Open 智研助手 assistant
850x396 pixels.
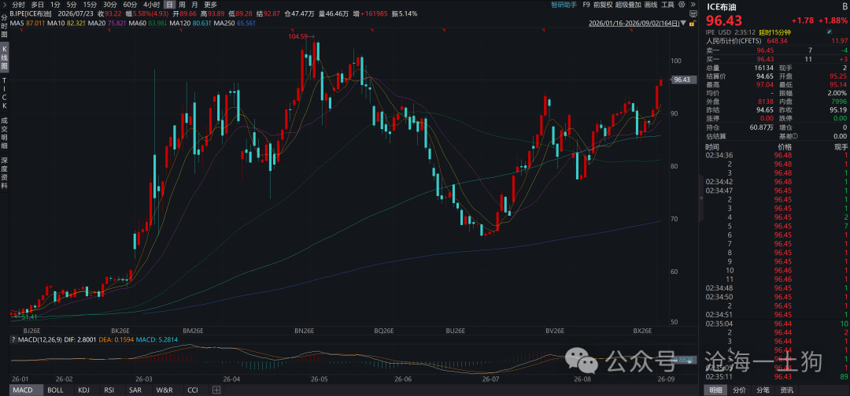(x=564, y=5)
